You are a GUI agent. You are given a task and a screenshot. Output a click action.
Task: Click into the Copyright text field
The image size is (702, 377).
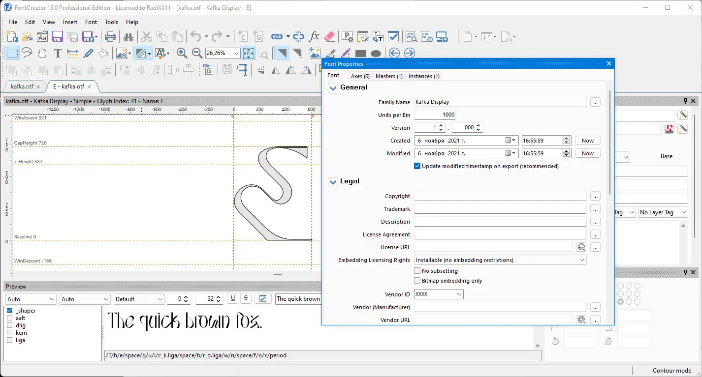coord(500,196)
